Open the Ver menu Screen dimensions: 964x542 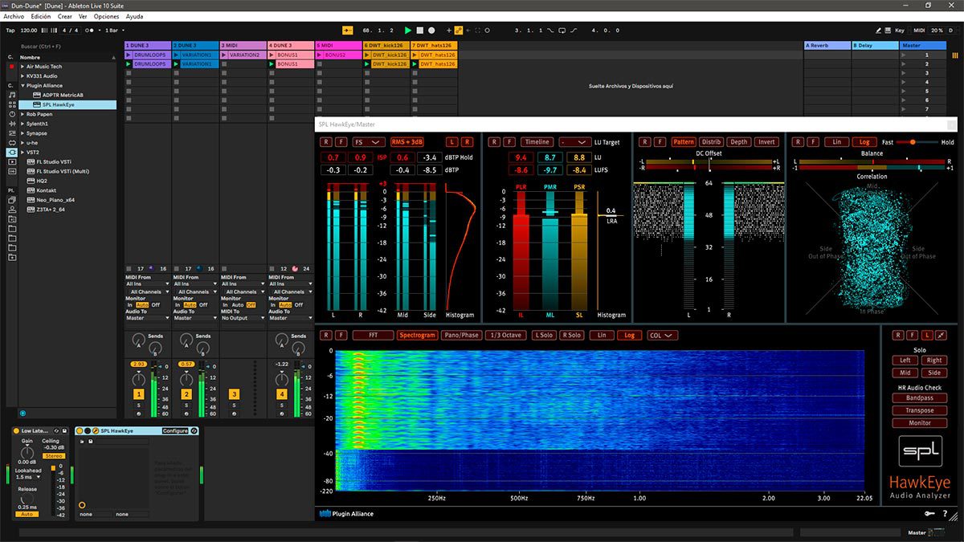(83, 16)
